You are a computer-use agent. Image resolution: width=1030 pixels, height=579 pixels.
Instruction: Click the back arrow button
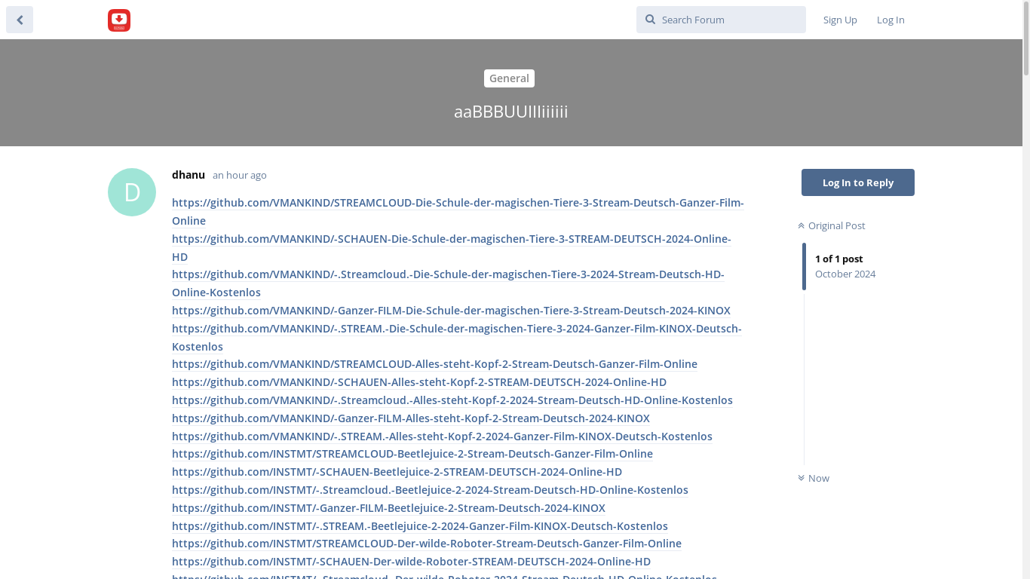[x=20, y=20]
